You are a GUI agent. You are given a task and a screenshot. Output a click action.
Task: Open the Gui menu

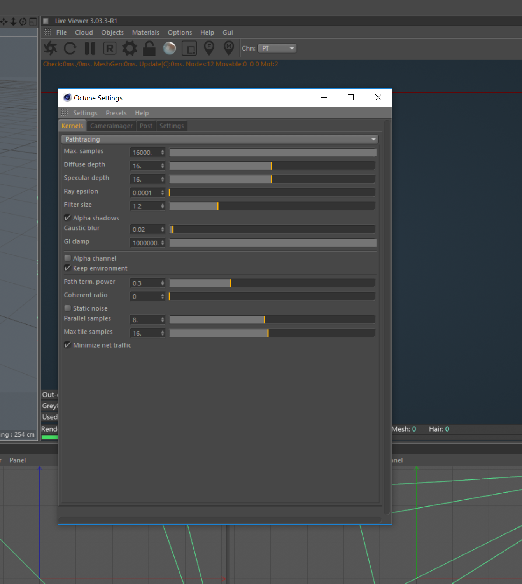pyautogui.click(x=228, y=33)
